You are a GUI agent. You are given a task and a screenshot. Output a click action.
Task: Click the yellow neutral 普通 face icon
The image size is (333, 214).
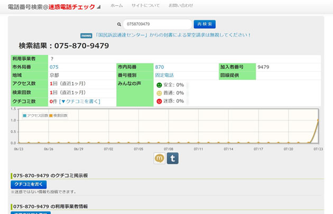tap(159, 93)
